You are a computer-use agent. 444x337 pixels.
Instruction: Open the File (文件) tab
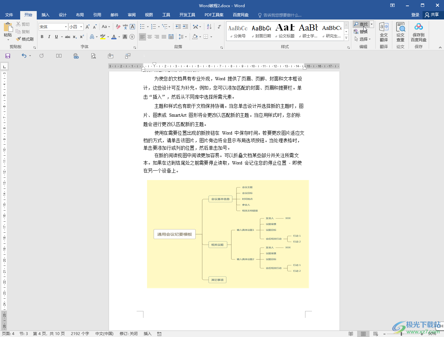coord(9,15)
